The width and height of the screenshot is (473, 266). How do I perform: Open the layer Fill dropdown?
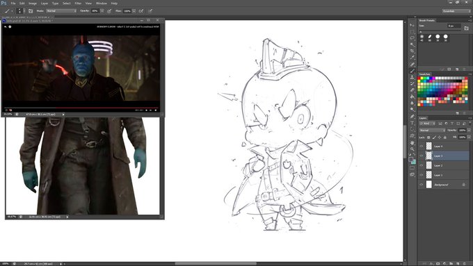tap(469, 138)
